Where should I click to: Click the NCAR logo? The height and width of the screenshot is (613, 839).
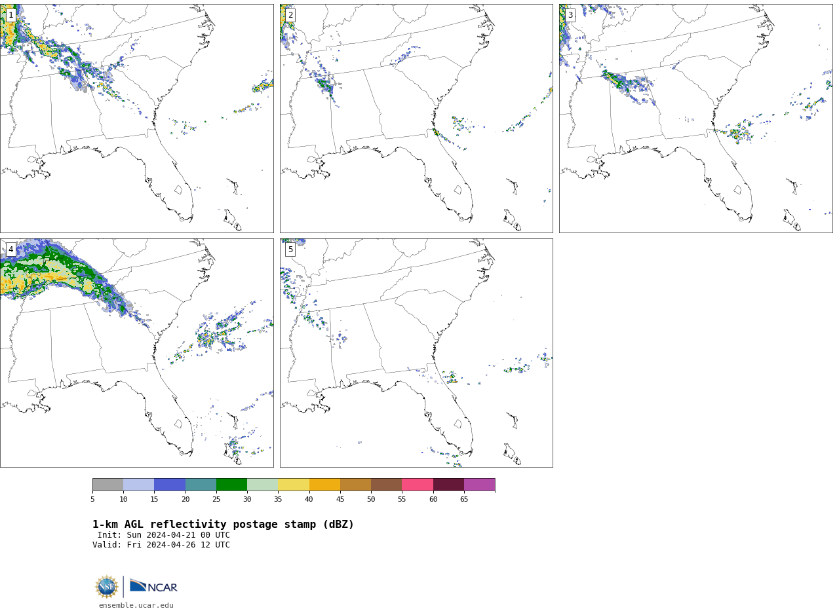click(x=153, y=586)
